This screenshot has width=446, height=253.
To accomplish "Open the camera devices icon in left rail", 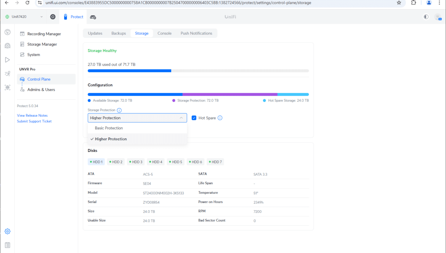I will 8,46.
